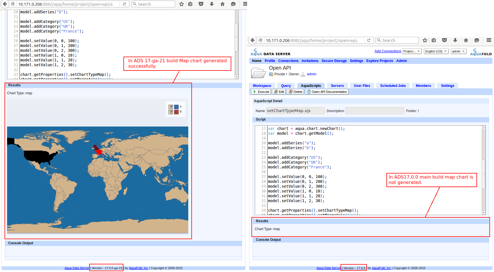Screen dimensions: 494x272
Task: Click the series a legend icon in chart
Action: tap(171, 107)
